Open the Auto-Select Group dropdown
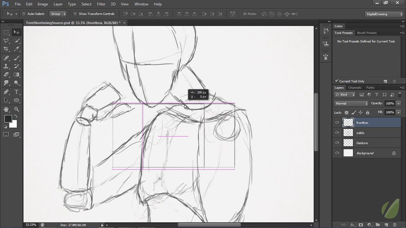This screenshot has width=406, height=228. tap(58, 14)
